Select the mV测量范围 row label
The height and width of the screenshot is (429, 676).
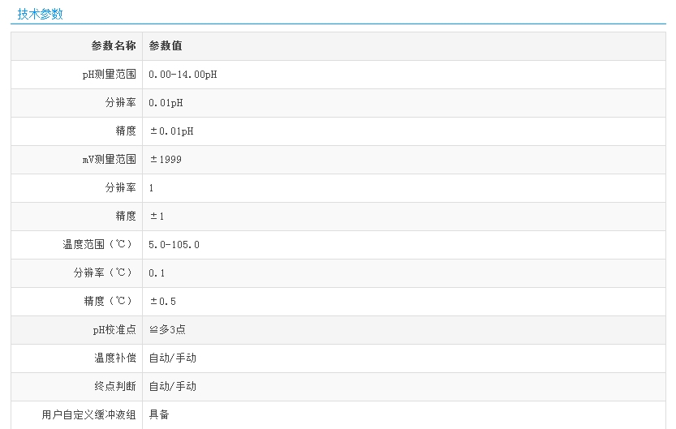(109, 160)
